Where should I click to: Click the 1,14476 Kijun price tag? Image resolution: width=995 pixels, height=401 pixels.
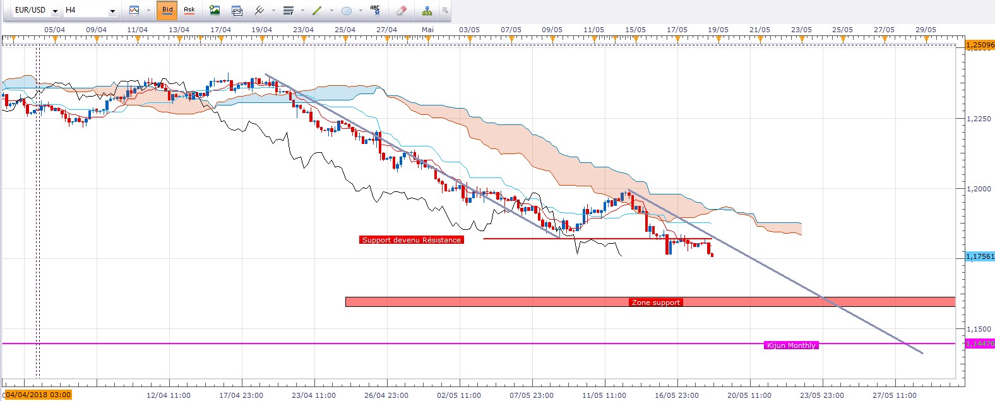point(980,344)
